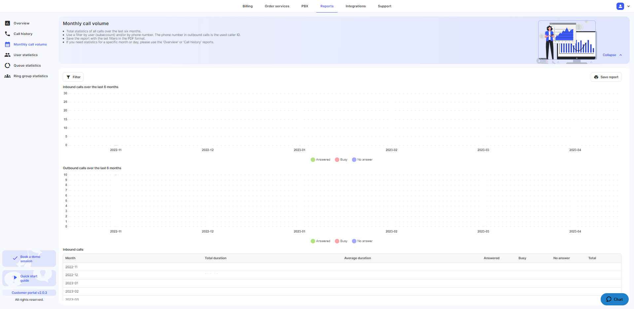634x309 pixels.
Task: Click the funnel icon in Filter button
Action: [68, 77]
